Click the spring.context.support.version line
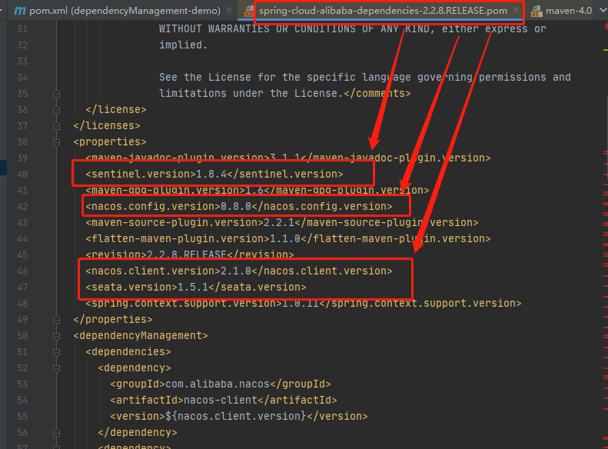 click(303, 303)
